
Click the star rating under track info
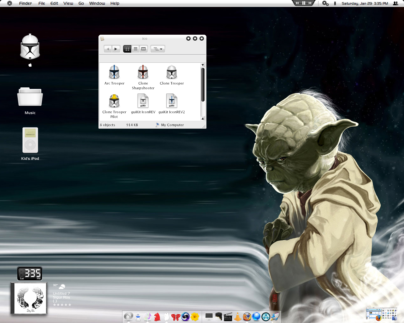(62, 305)
